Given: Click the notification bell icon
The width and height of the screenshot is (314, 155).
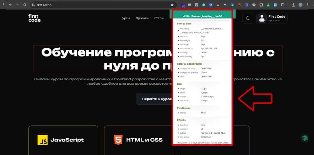Looking at the screenshot, I should [248, 19].
